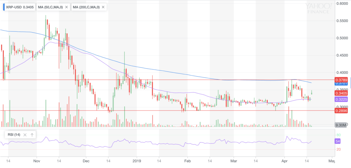Click the Nov label on time axis
The height and width of the screenshot is (168, 351).
pyautogui.click(x=37, y=160)
